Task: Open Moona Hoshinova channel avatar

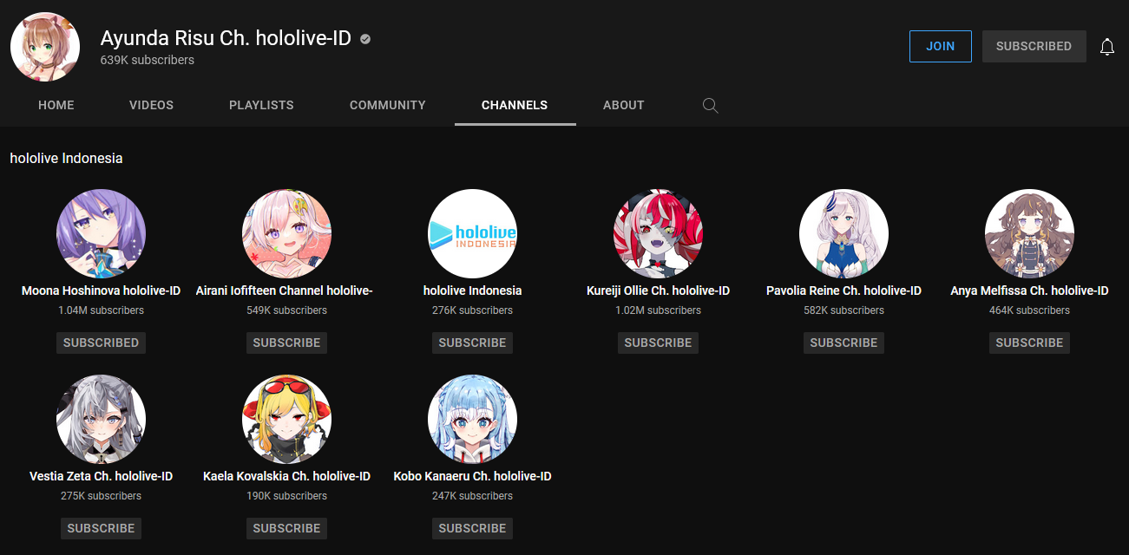Action: pos(101,234)
